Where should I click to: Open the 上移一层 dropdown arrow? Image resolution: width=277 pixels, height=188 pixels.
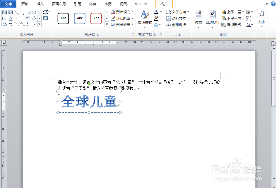coord(244,12)
